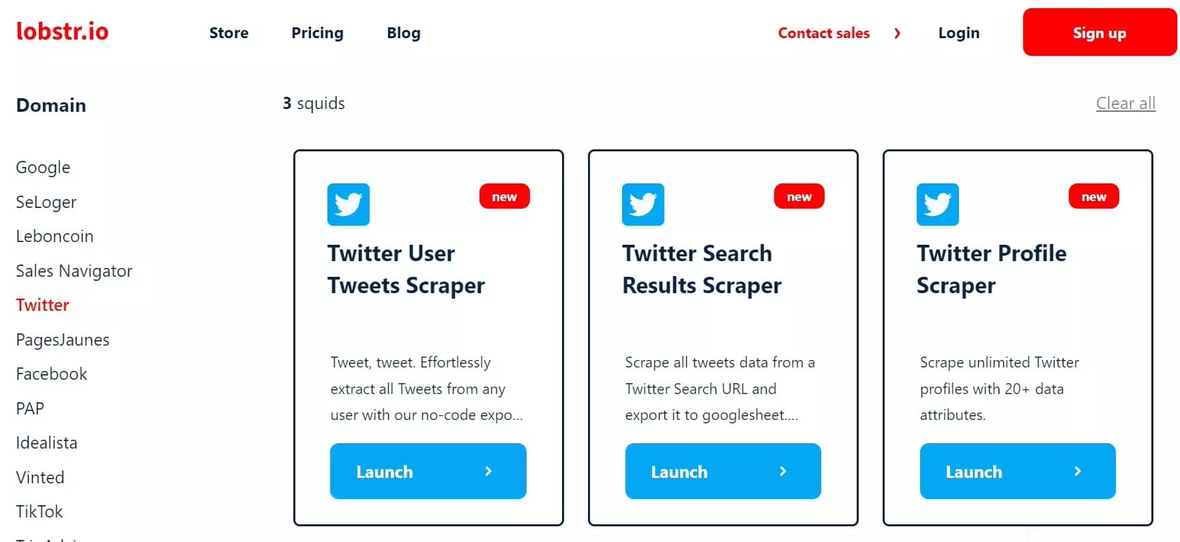This screenshot has width=1180, height=542.
Task: Launch the Twitter Profile Scraper
Action: (x=1017, y=471)
